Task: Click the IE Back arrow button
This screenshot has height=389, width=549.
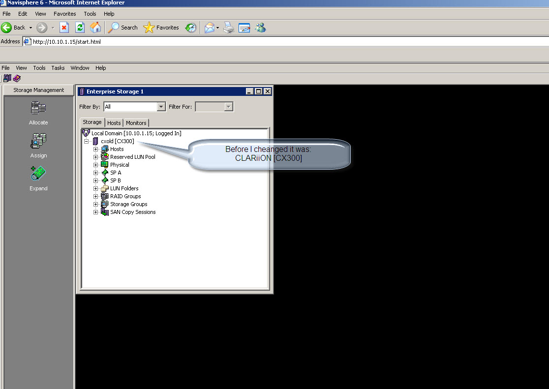Action: tap(7, 28)
